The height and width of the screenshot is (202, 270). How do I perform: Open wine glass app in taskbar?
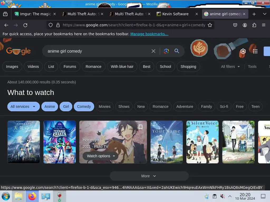click(59, 196)
